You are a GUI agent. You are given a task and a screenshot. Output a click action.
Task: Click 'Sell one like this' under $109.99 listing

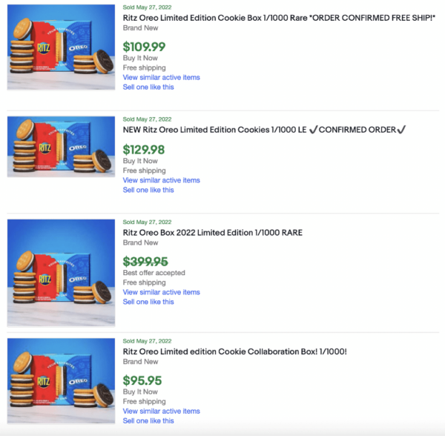coord(148,87)
